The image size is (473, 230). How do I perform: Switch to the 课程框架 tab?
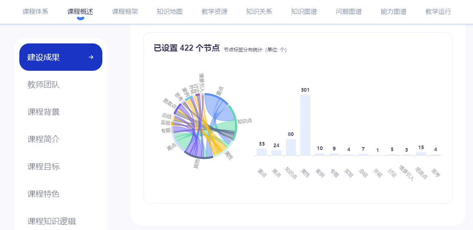pos(125,12)
